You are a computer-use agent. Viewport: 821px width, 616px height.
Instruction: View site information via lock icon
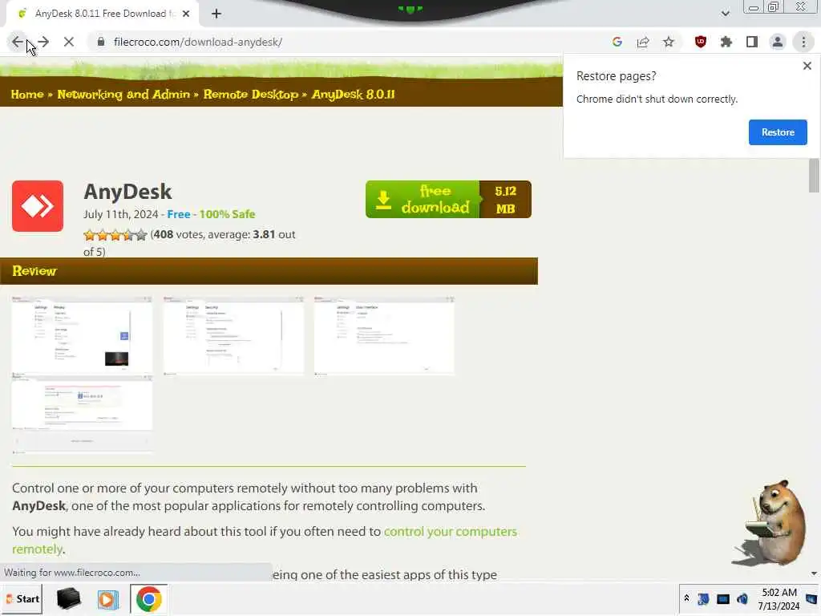tap(101, 42)
